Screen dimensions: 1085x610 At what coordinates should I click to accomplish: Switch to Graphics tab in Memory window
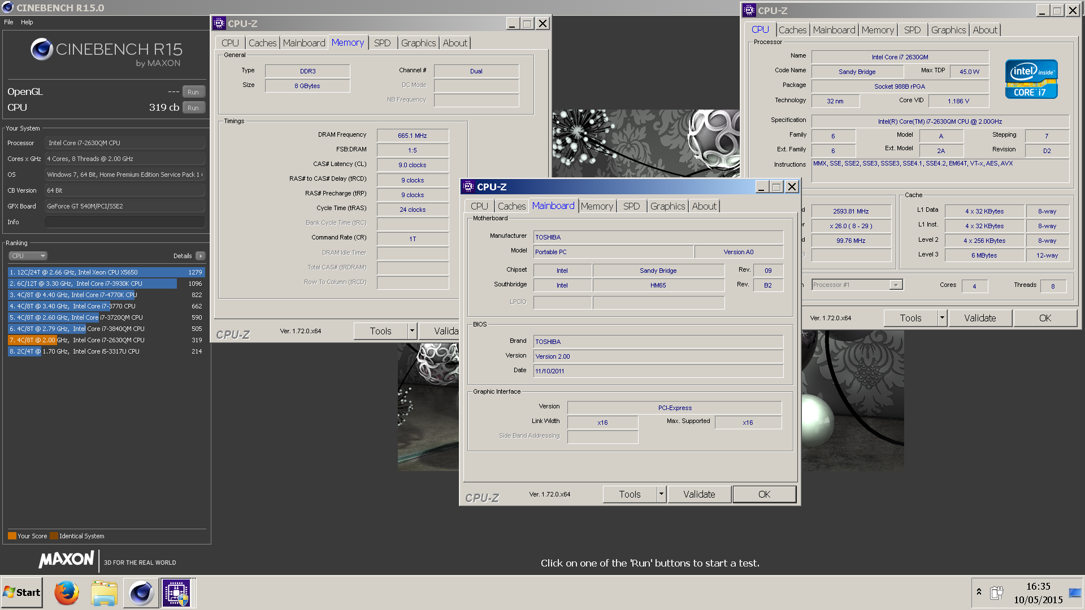click(x=418, y=43)
